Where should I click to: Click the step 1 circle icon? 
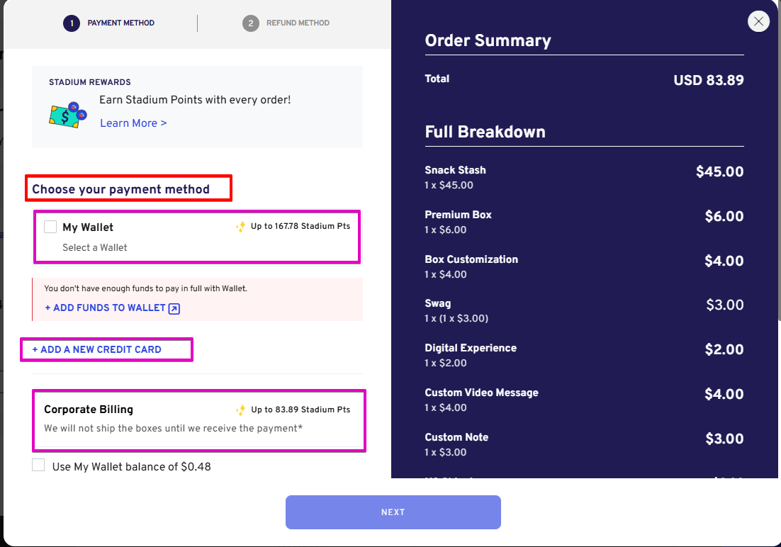point(71,23)
